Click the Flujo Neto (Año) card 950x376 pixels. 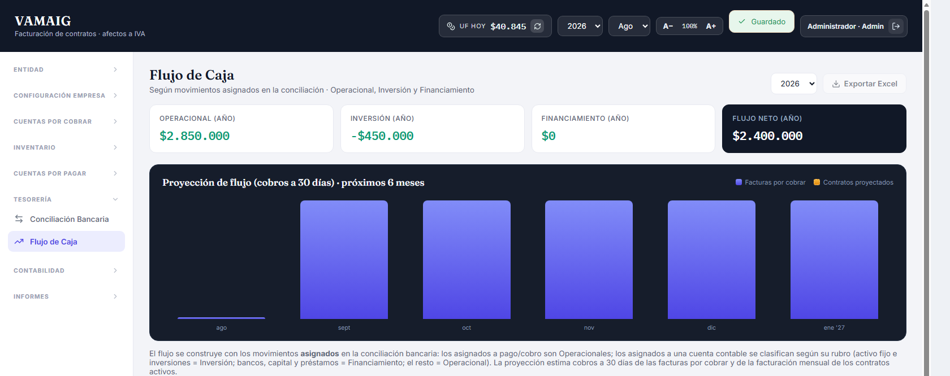click(814, 129)
